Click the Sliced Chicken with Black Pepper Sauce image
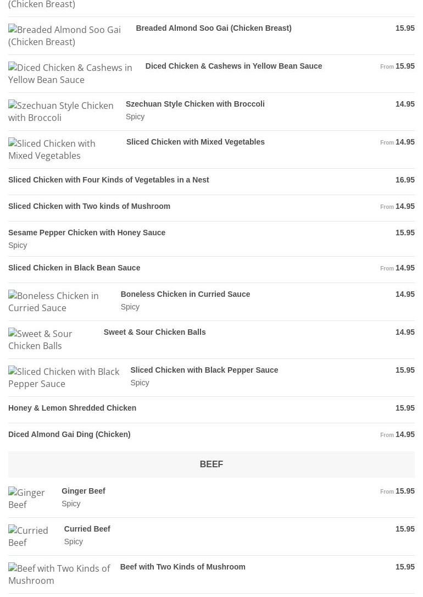Viewport: 423px width, 597px height. [x=64, y=378]
